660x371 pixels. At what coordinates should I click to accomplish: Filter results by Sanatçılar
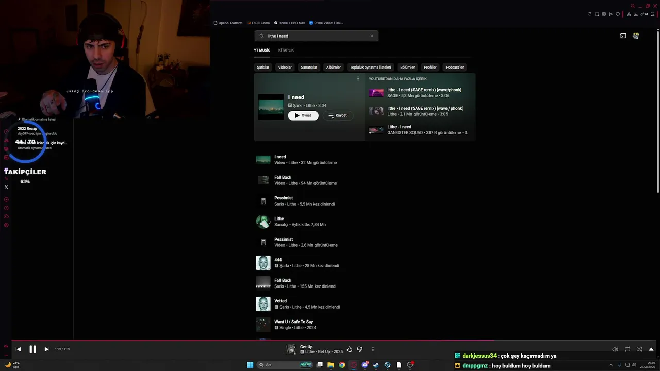coord(309,67)
